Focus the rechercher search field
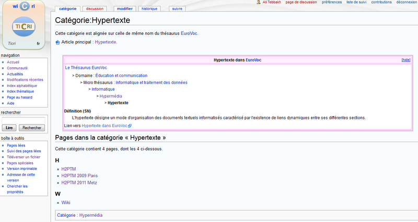This screenshot has width=418, height=222. tap(24, 120)
